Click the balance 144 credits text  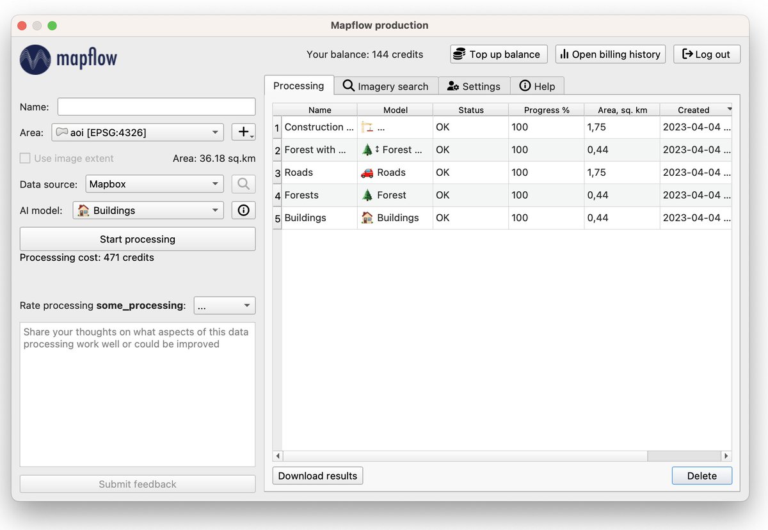[x=365, y=54]
